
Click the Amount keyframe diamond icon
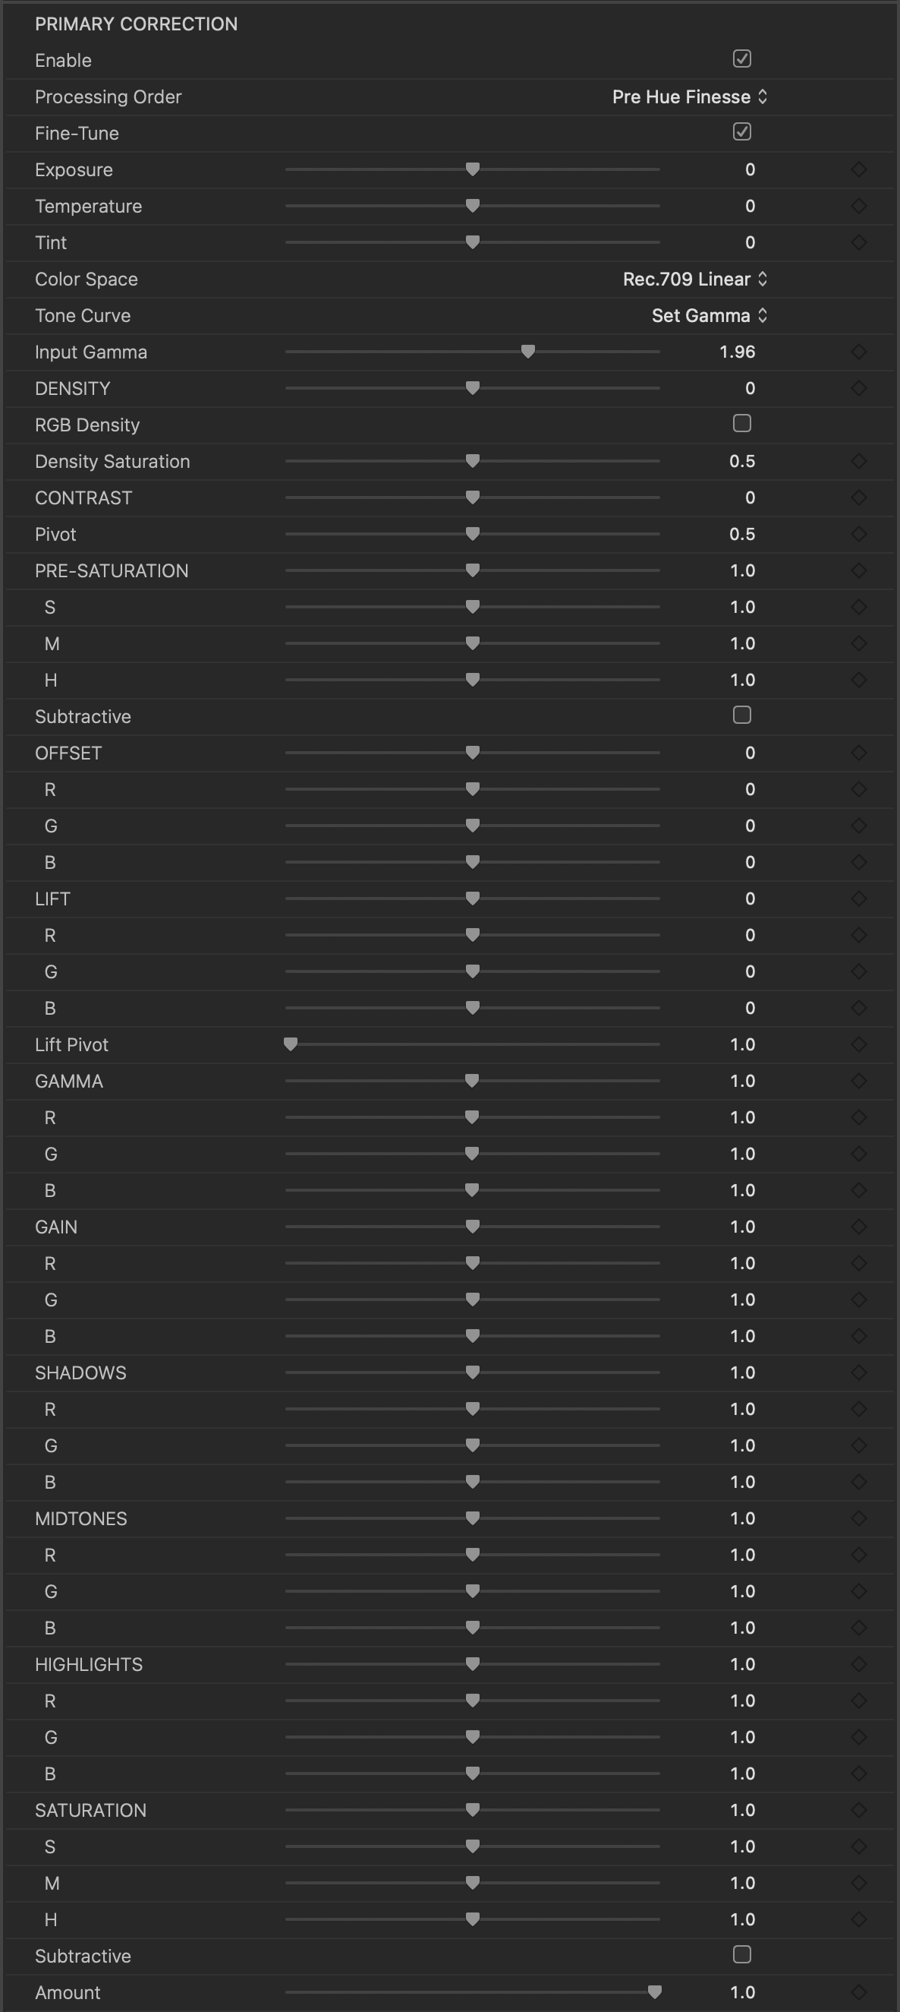tap(858, 1992)
